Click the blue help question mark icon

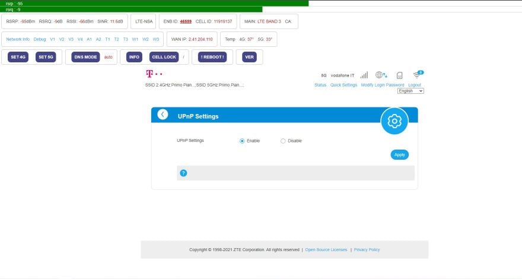click(183, 173)
